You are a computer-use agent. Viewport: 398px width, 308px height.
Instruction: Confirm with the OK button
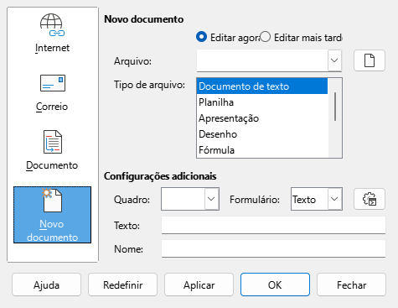[275, 285]
